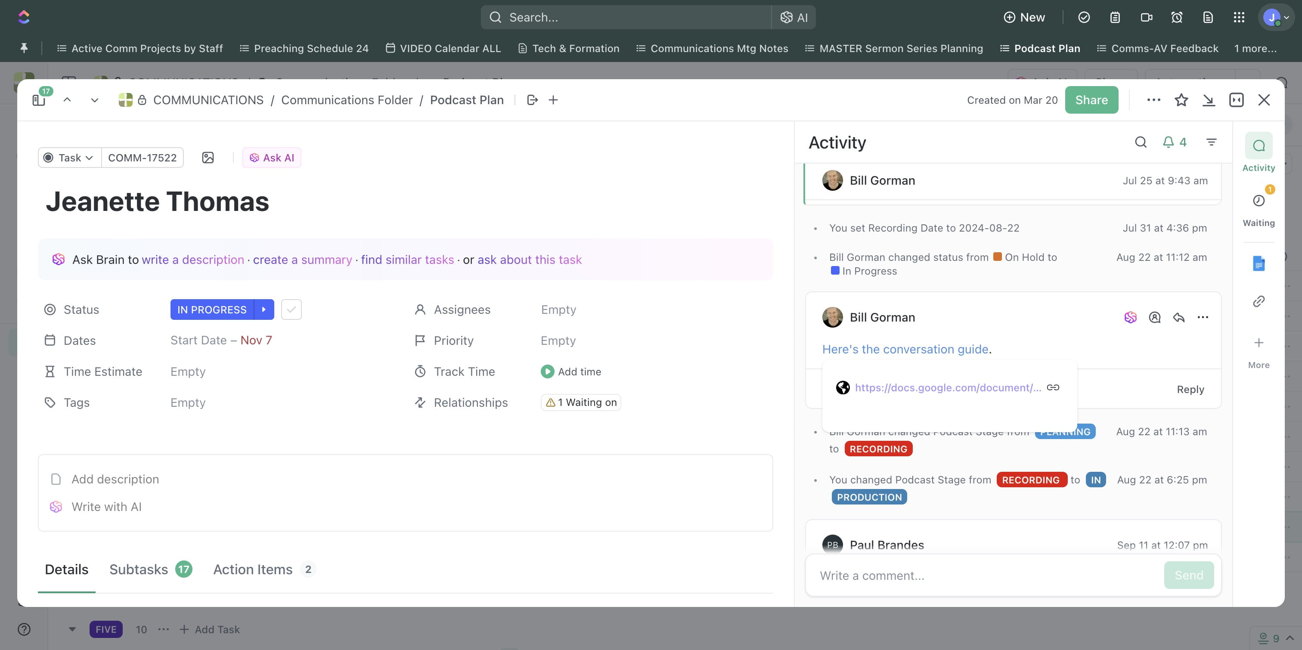Open Communications Mtg Notes favorite
Viewport: 1302px width, 650px height.
coord(712,48)
